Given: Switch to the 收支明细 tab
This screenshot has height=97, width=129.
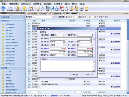Looking at the screenshot, I should pyautogui.click(x=33, y=14).
